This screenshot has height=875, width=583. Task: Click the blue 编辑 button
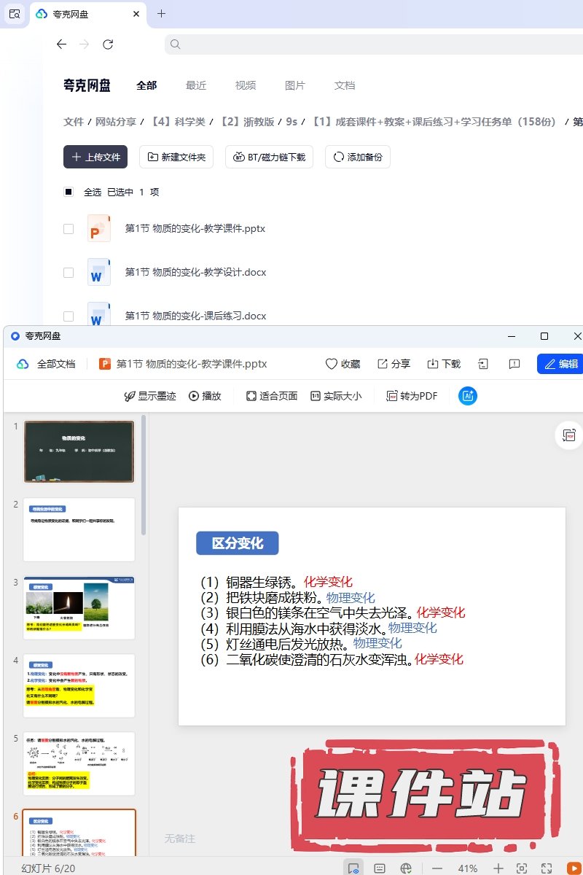(560, 364)
